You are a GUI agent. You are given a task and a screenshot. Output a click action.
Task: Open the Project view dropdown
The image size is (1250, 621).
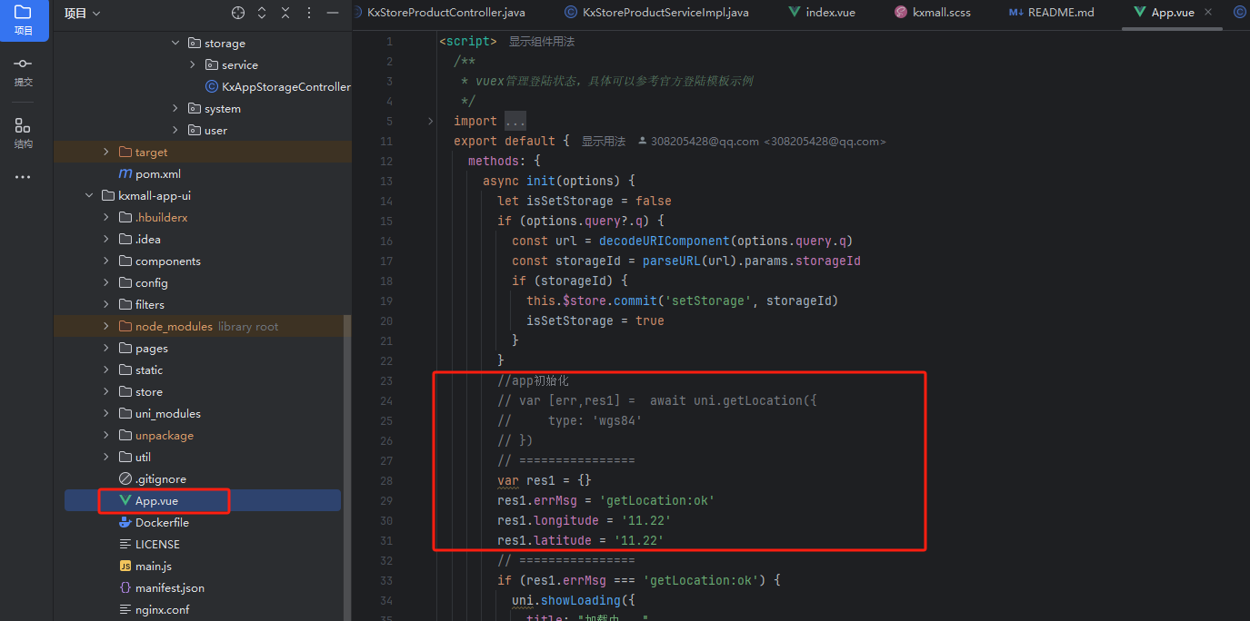coord(82,13)
